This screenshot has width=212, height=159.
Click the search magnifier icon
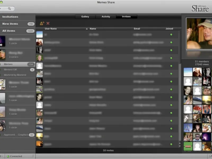[x=9, y=8]
